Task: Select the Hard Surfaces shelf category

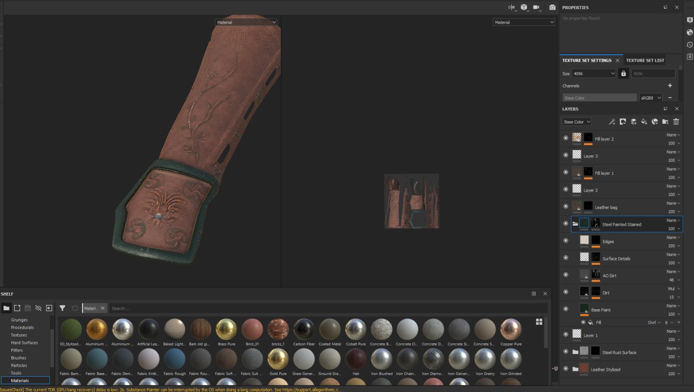Action: point(24,343)
